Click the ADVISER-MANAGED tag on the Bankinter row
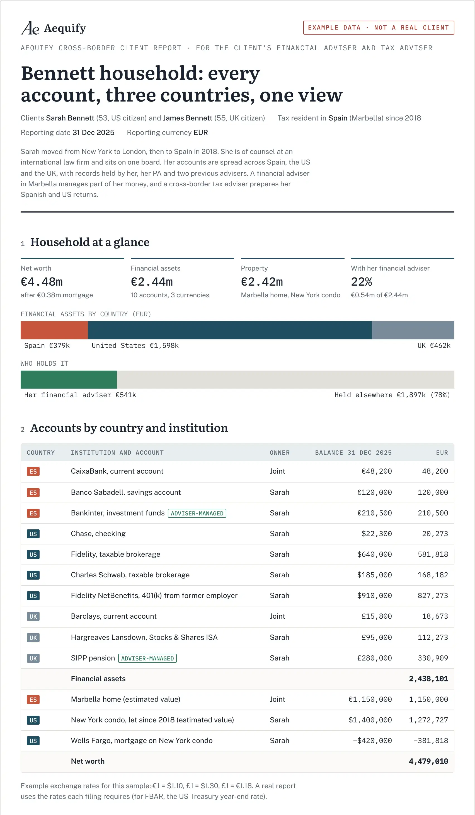This screenshot has height=815, width=475. pyautogui.click(x=197, y=513)
